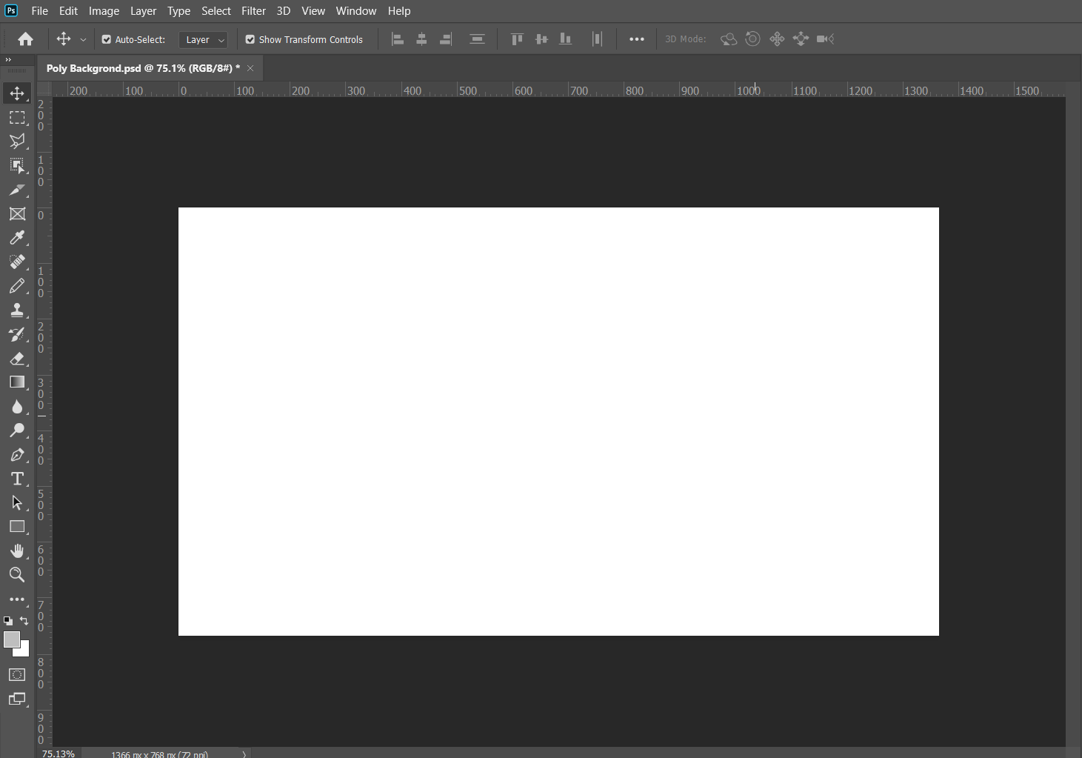Screen dimensions: 1082x758
Task: Expand the Move tool preset picker
Action: coord(83,40)
